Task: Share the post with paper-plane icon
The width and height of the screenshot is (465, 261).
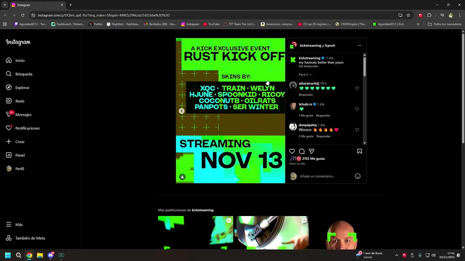Action: click(311, 151)
